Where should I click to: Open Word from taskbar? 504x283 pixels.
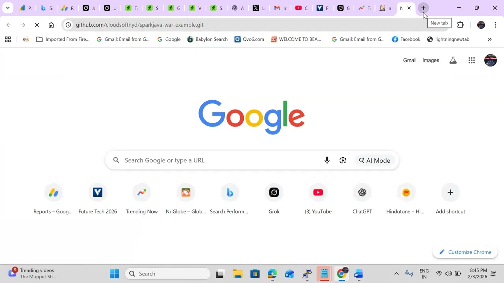[x=359, y=274]
